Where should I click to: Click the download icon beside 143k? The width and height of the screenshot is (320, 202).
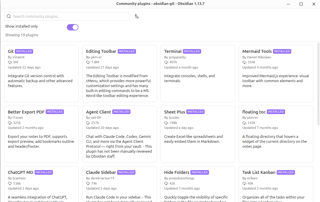[244, 123]
